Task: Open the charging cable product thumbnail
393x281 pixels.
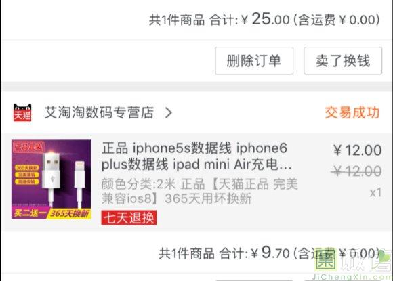Action: [51, 179]
